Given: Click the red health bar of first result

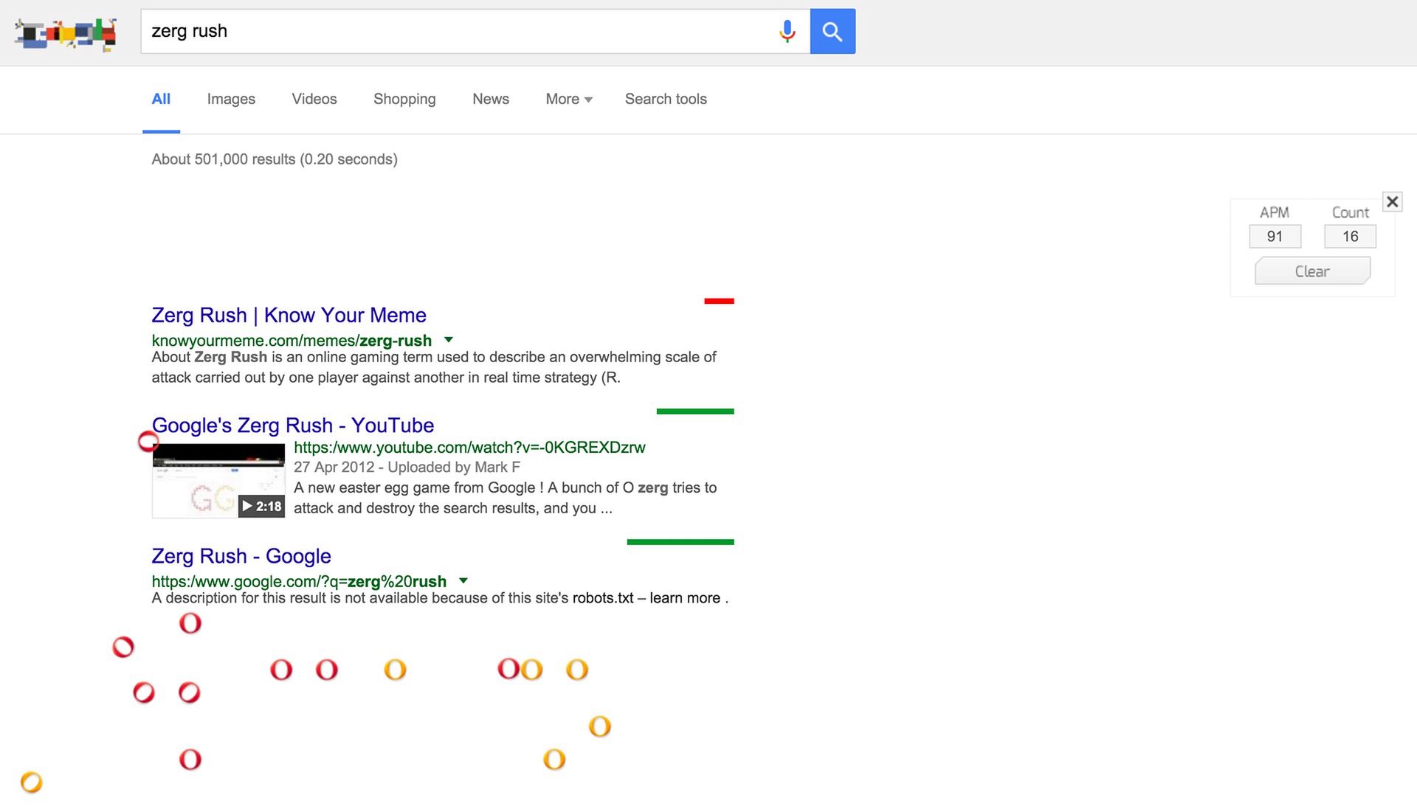Looking at the screenshot, I should [x=719, y=301].
